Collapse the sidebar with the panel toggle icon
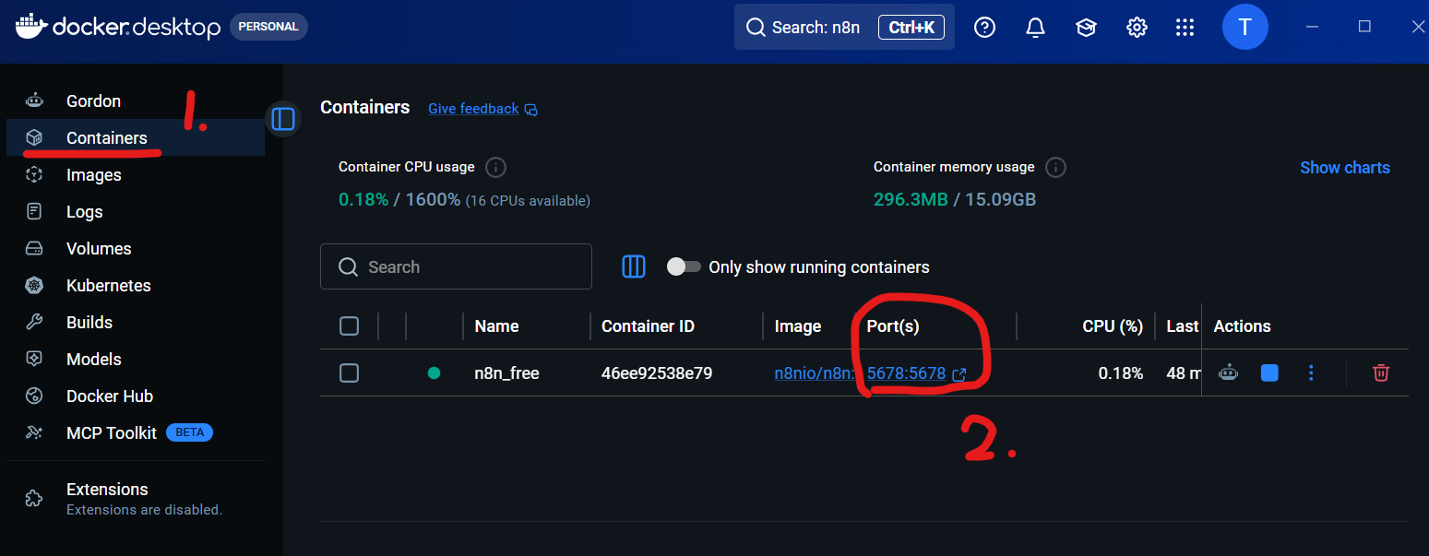 coord(283,119)
